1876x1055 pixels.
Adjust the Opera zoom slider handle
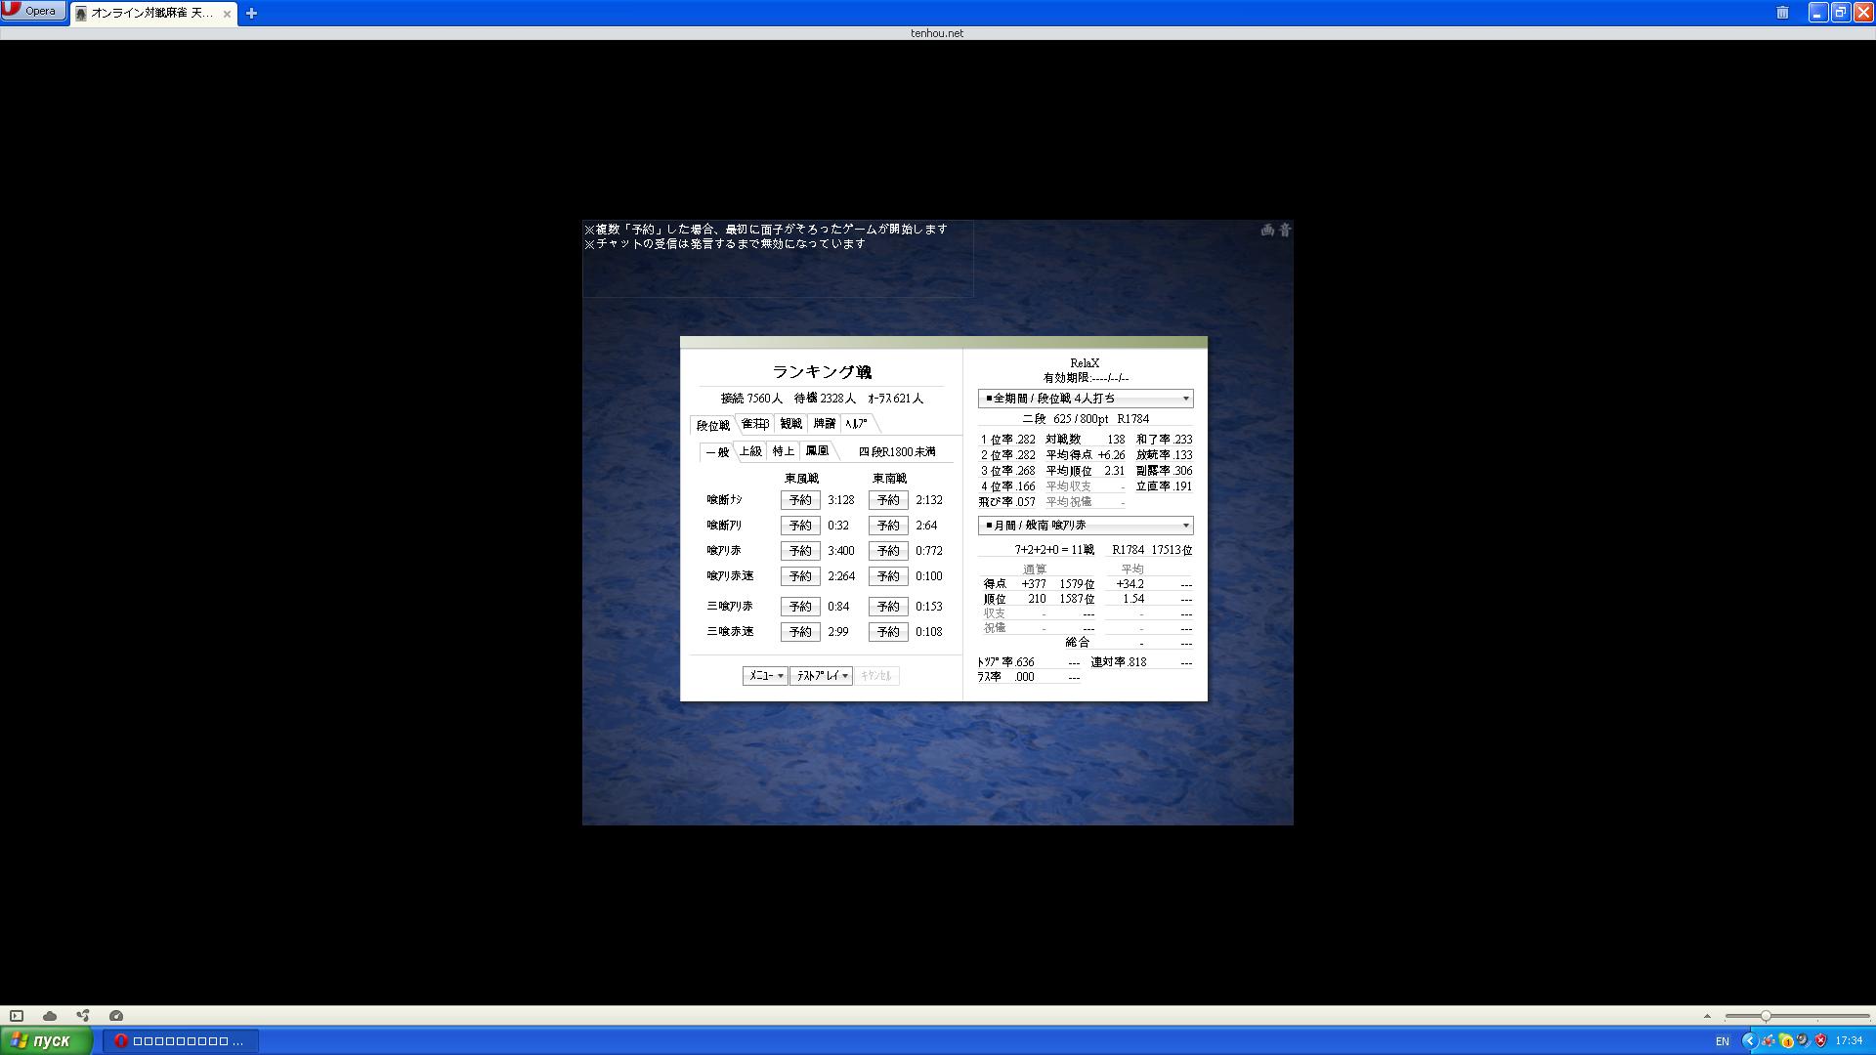tap(1766, 1016)
